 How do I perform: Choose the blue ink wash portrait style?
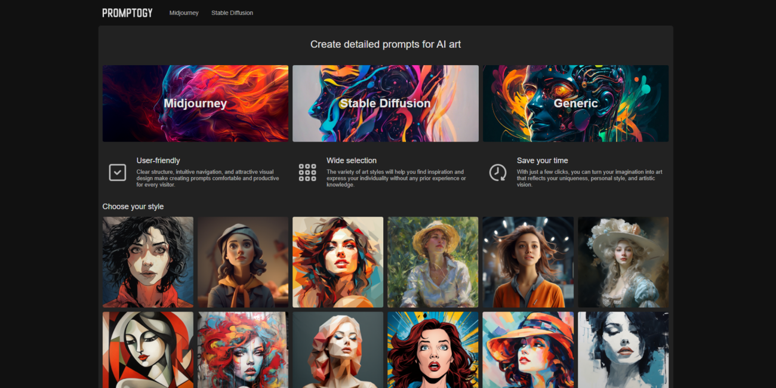(623, 350)
